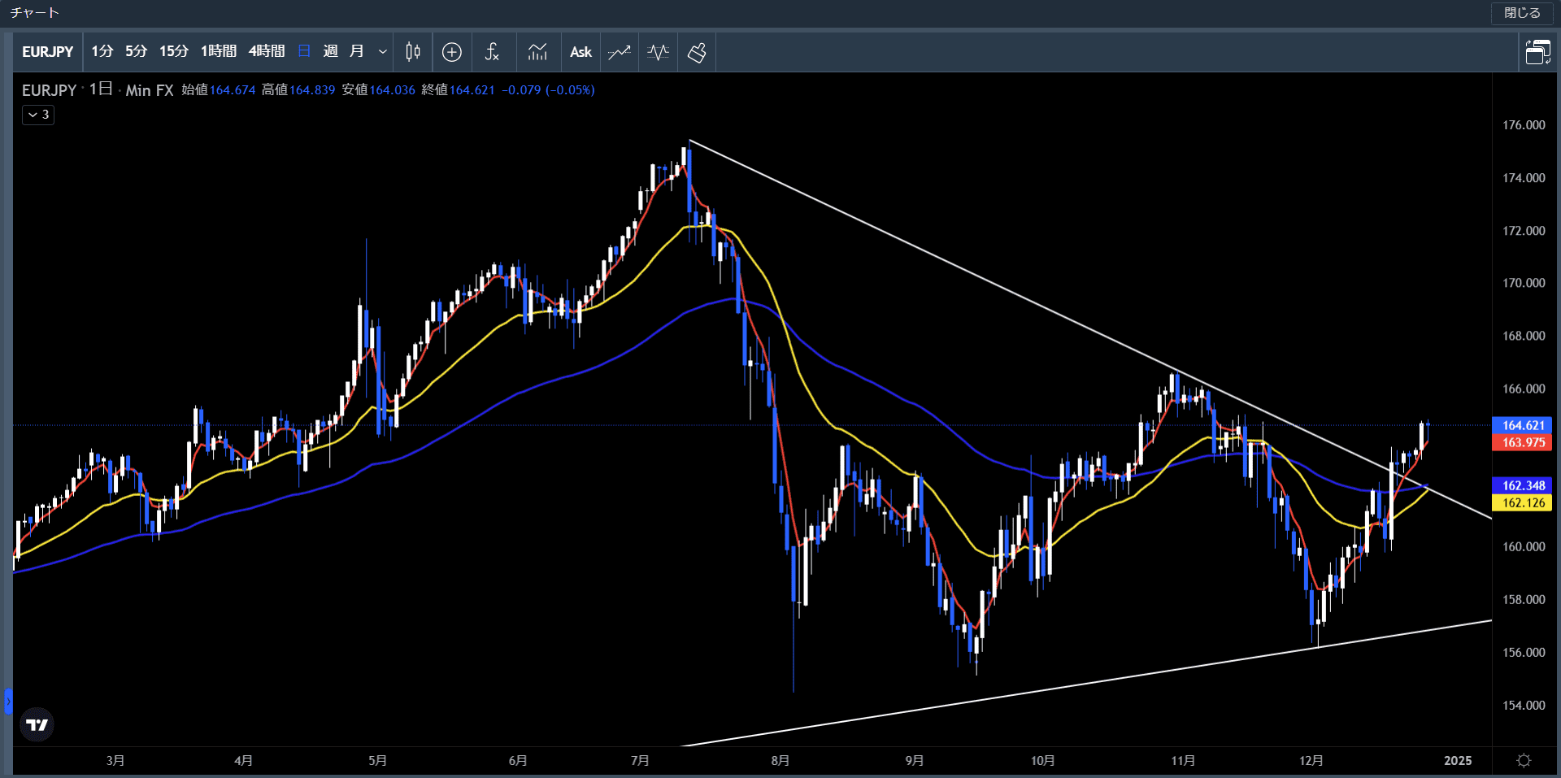Screen dimensions: 1561x778
Task: Click the EURJPY chart legend title
Action: click(49, 90)
